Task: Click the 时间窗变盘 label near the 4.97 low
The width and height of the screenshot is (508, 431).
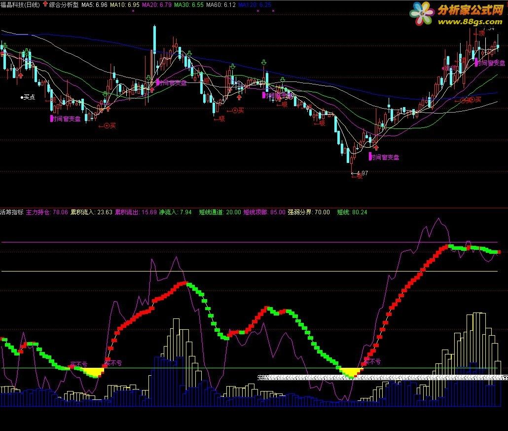Action: pyautogui.click(x=384, y=157)
